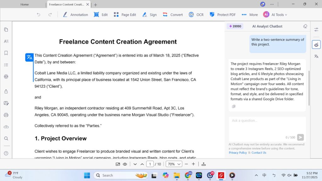Click the Contact Us link

pyautogui.click(x=259, y=153)
